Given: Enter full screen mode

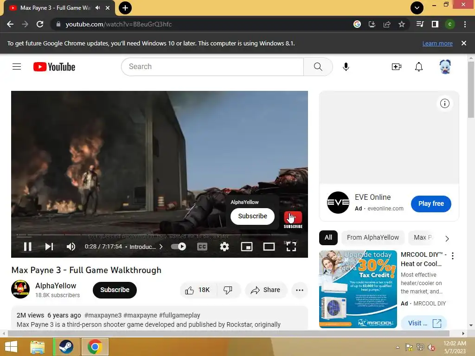Looking at the screenshot, I should point(291,247).
